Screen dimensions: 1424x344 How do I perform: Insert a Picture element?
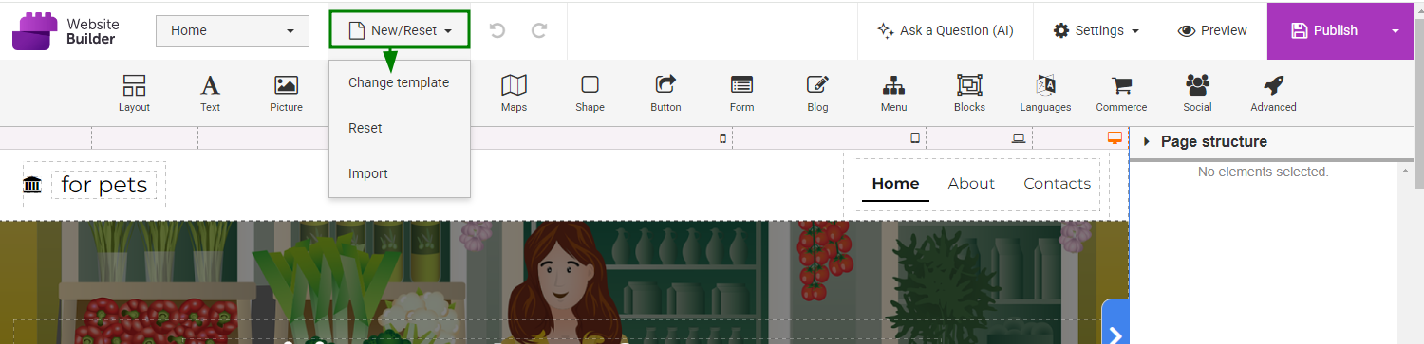point(286,94)
